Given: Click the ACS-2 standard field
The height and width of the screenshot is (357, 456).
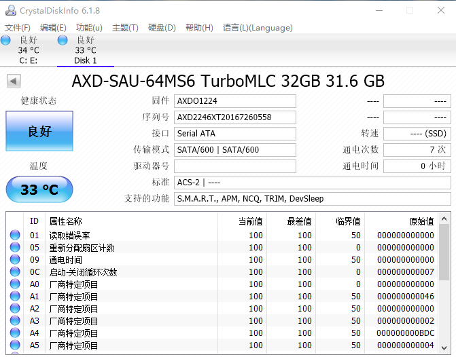Looking at the screenshot, I should coord(313,183).
